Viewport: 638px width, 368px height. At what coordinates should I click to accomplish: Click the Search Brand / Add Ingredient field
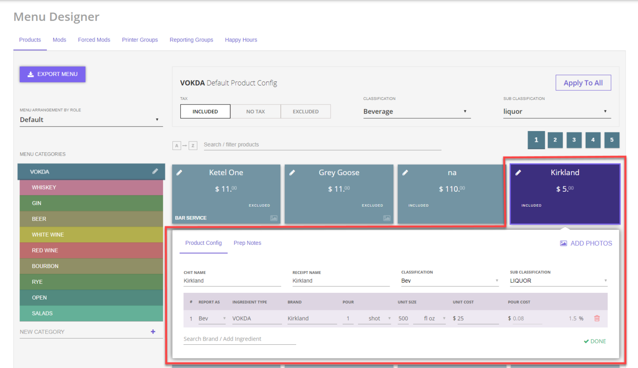(x=239, y=339)
